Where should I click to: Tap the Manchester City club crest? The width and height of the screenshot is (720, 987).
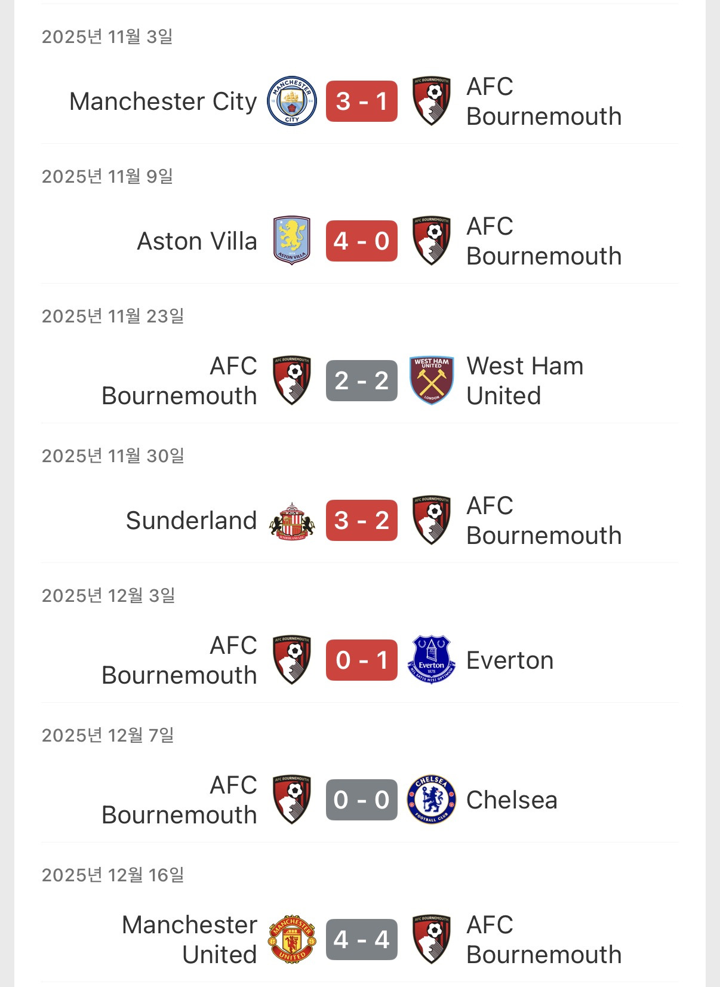pyautogui.click(x=292, y=102)
